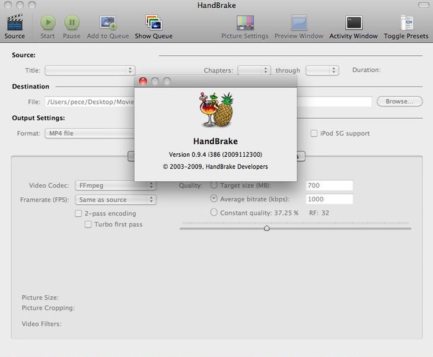Select the Target size (MB) radio button

coord(214,185)
